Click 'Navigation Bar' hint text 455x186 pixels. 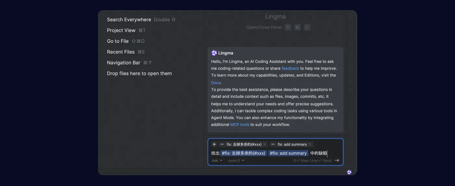point(123,63)
